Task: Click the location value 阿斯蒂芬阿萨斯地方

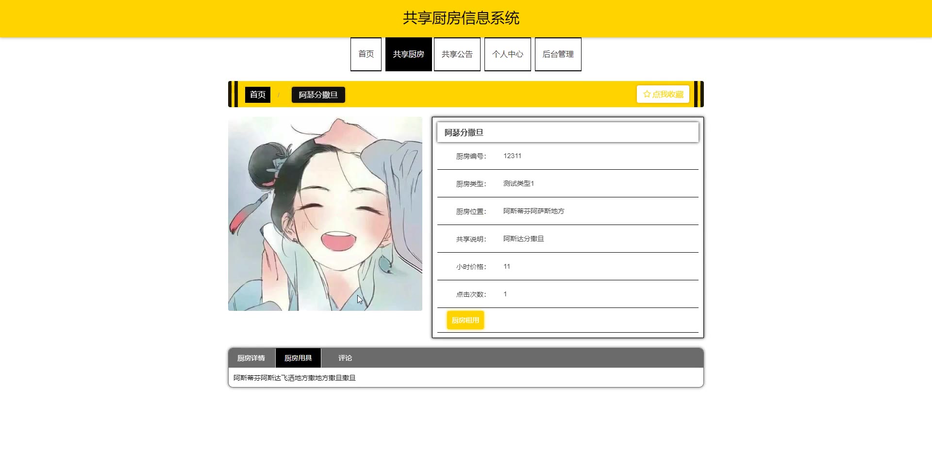Action: (x=534, y=211)
